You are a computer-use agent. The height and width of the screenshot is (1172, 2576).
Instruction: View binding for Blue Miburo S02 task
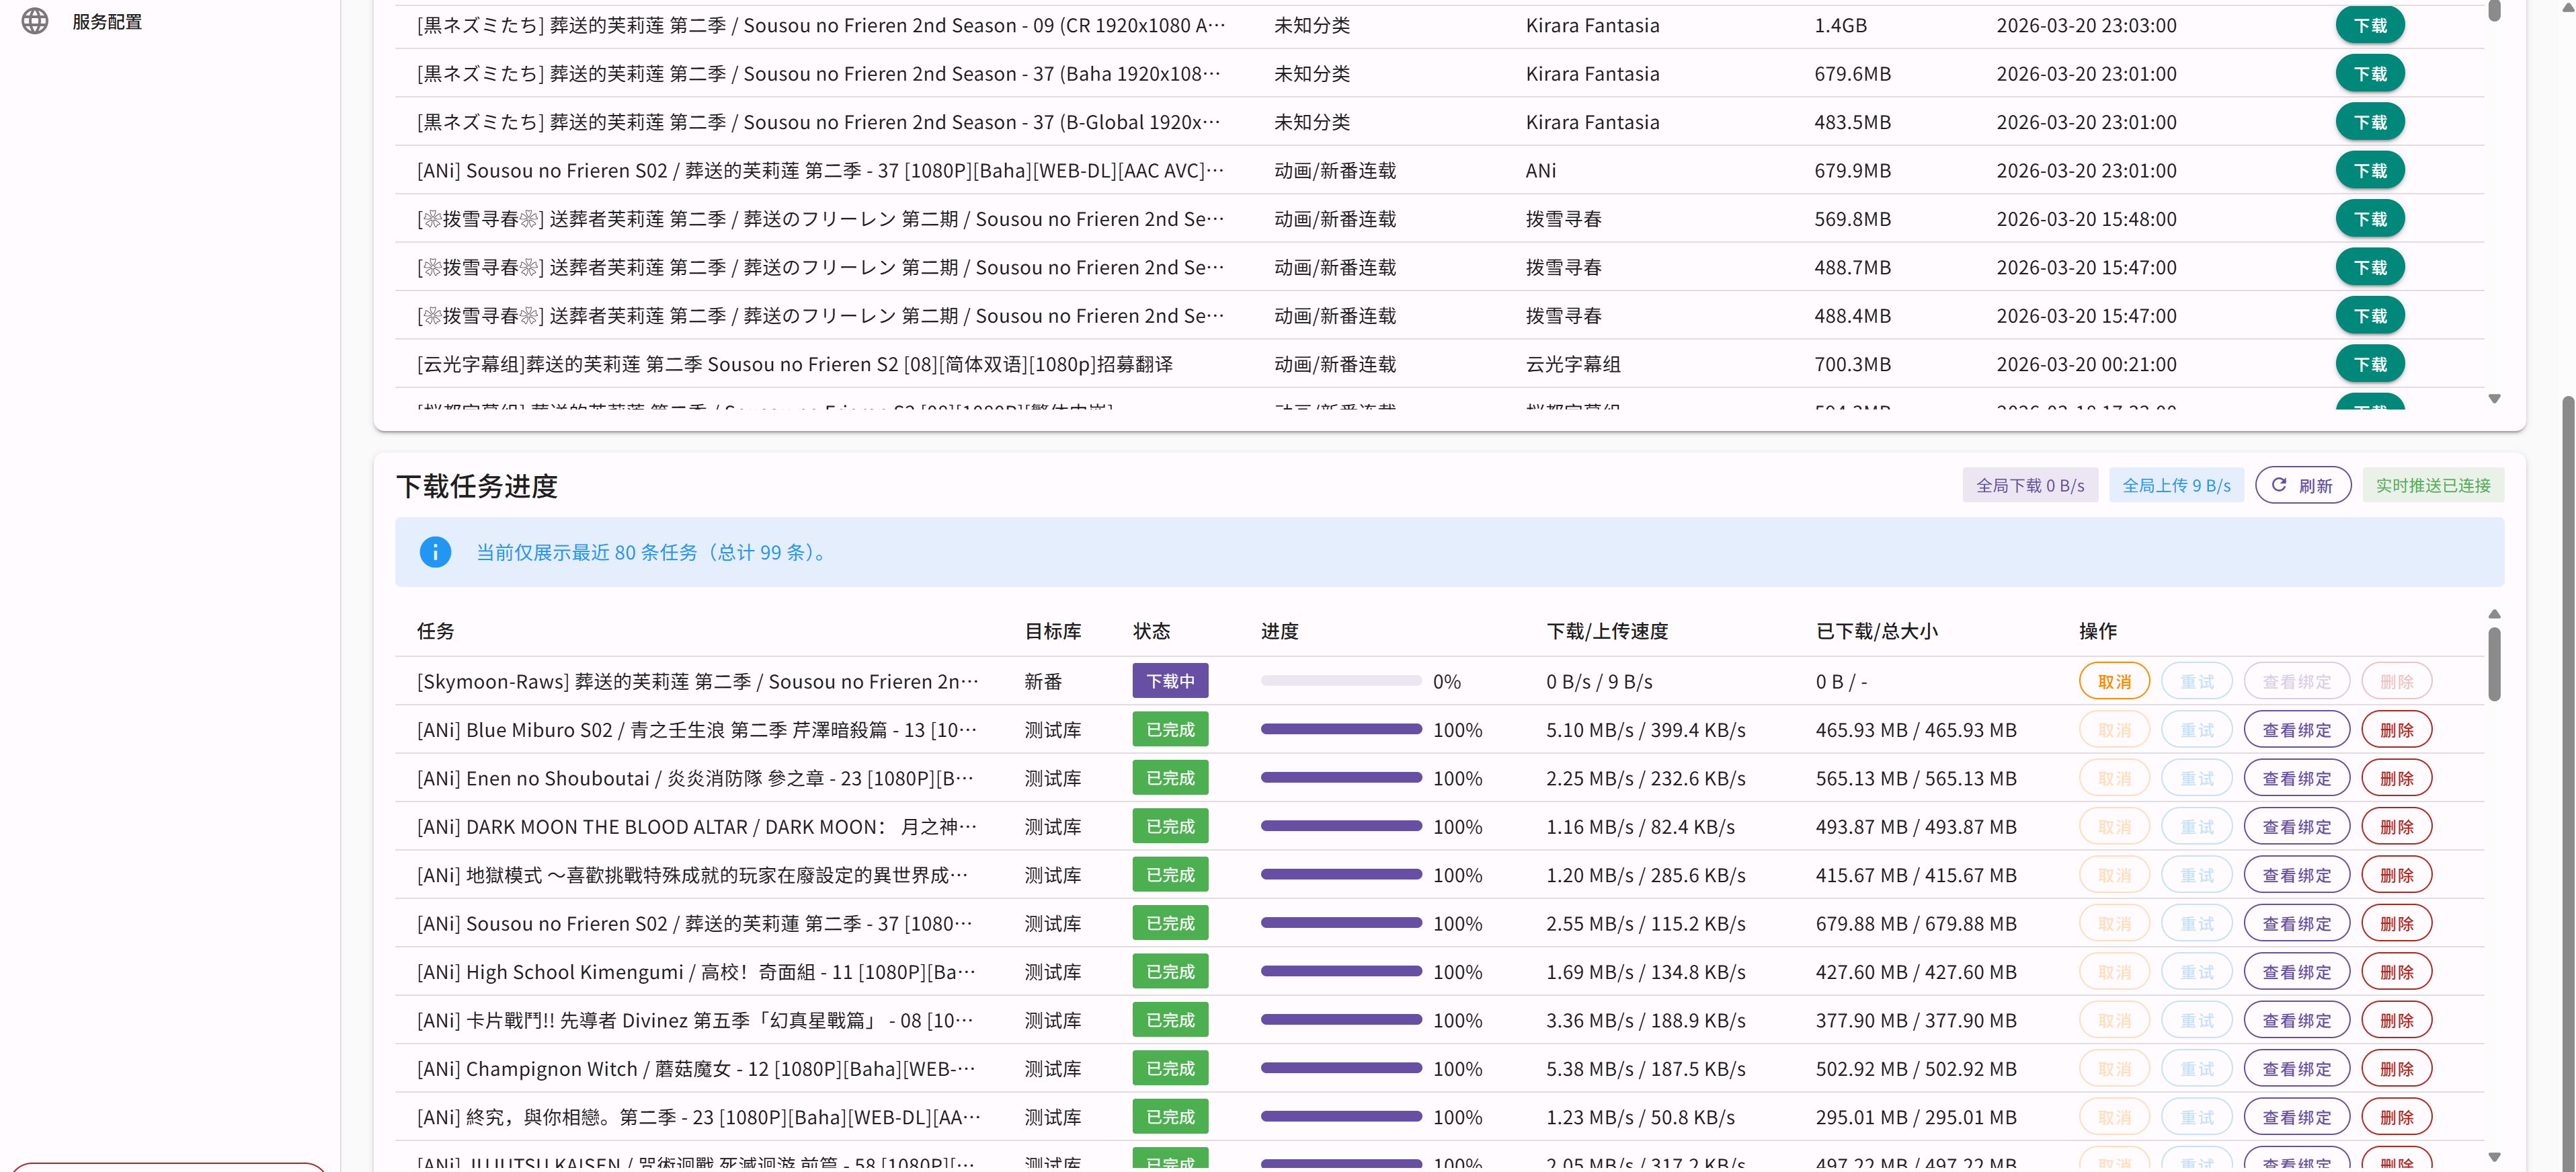pyautogui.click(x=2296, y=730)
